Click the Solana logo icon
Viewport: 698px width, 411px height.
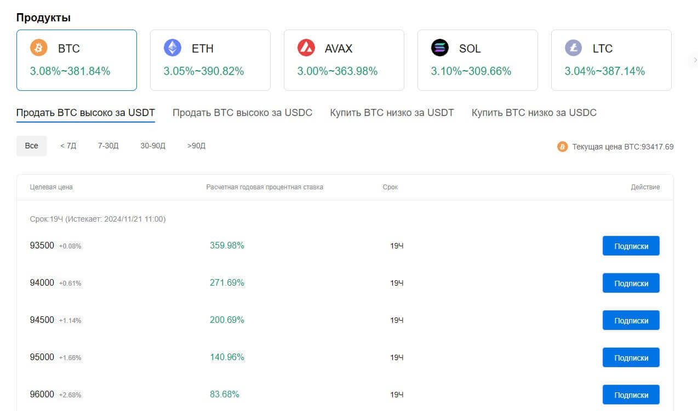[440, 48]
